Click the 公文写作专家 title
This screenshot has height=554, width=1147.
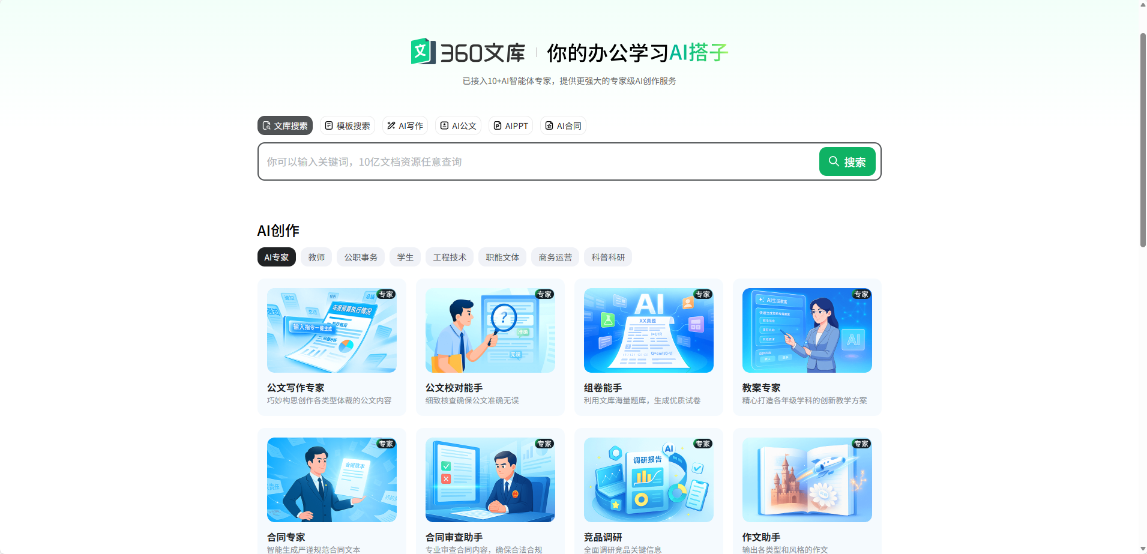(296, 388)
